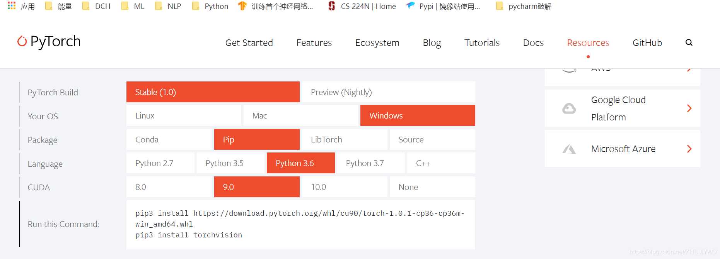Viewport: 720px width, 259px height.
Task: Open the TensorFlow 训练首个神经网络 bookmark
Action: coord(276,6)
